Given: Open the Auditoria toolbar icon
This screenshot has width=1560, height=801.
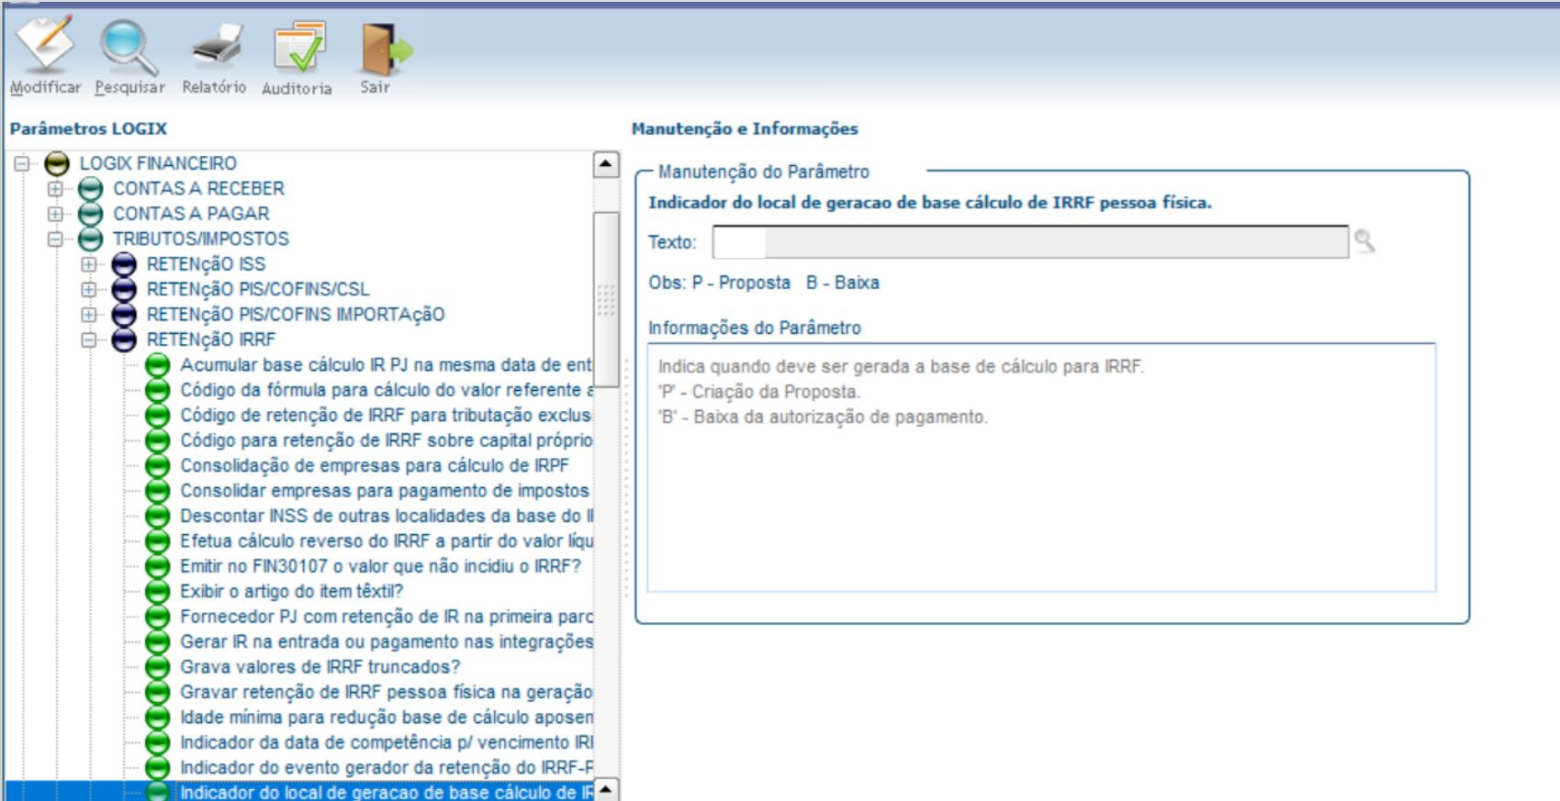Looking at the screenshot, I should (298, 48).
